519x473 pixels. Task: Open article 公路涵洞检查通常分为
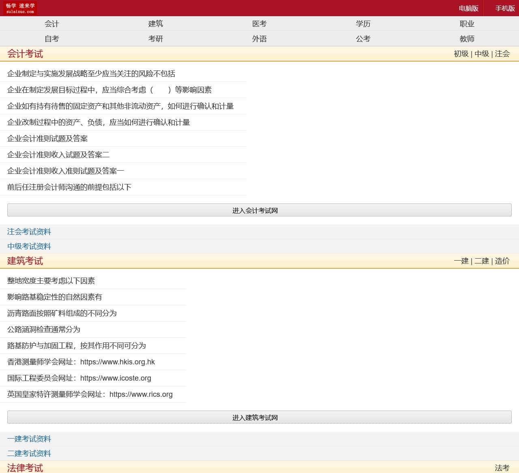click(x=44, y=330)
